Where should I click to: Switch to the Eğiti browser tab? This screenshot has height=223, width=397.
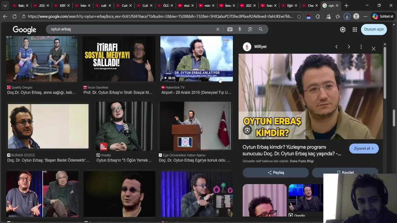(289, 6)
